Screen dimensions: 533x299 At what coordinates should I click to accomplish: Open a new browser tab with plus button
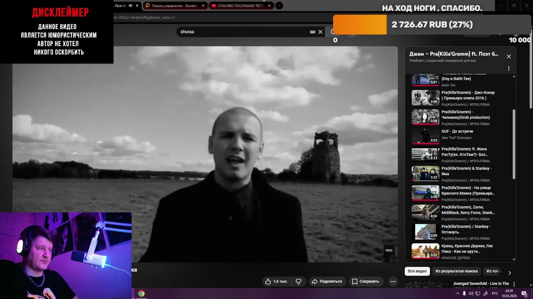point(279,5)
